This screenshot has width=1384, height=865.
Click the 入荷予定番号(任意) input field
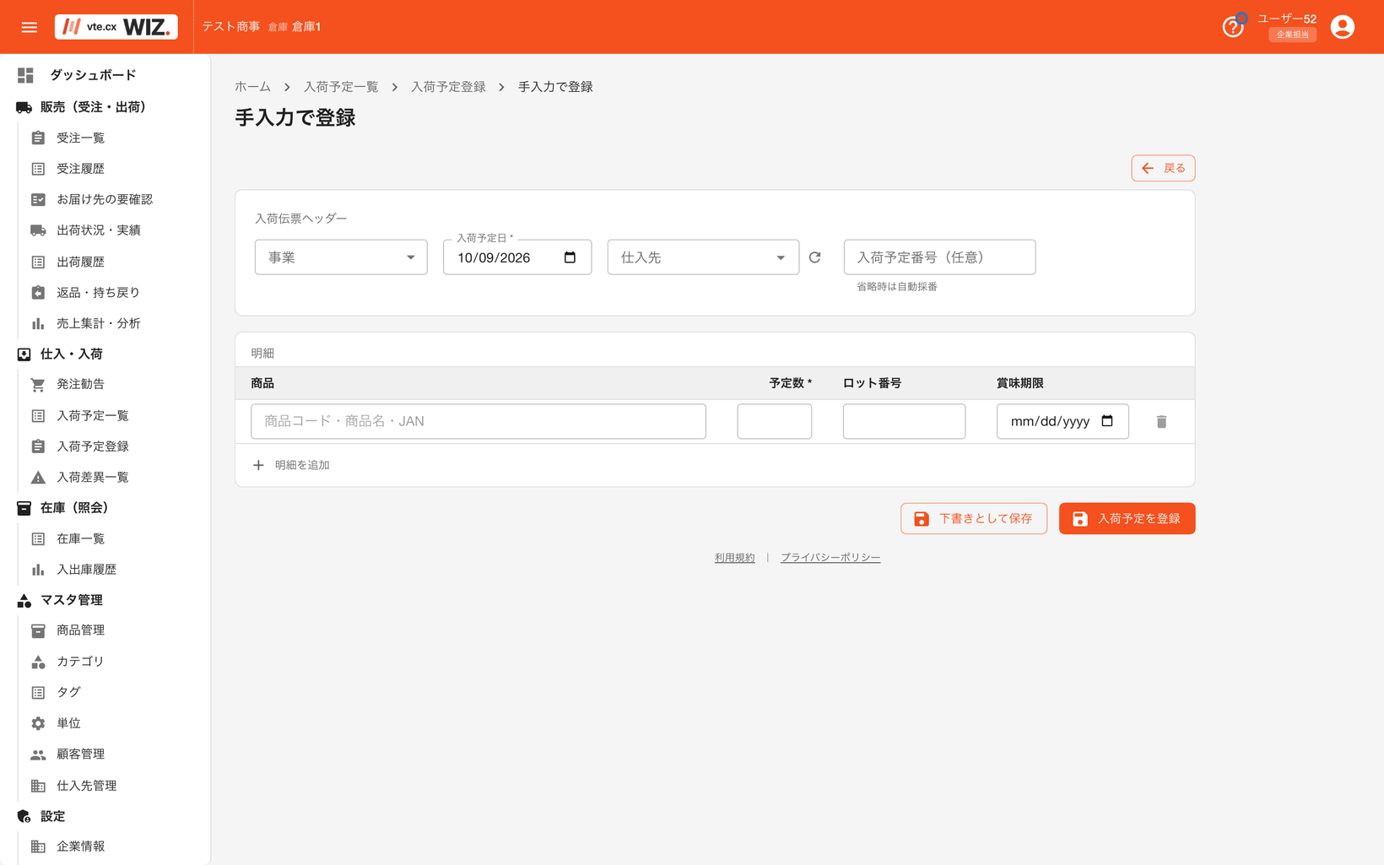click(x=939, y=257)
